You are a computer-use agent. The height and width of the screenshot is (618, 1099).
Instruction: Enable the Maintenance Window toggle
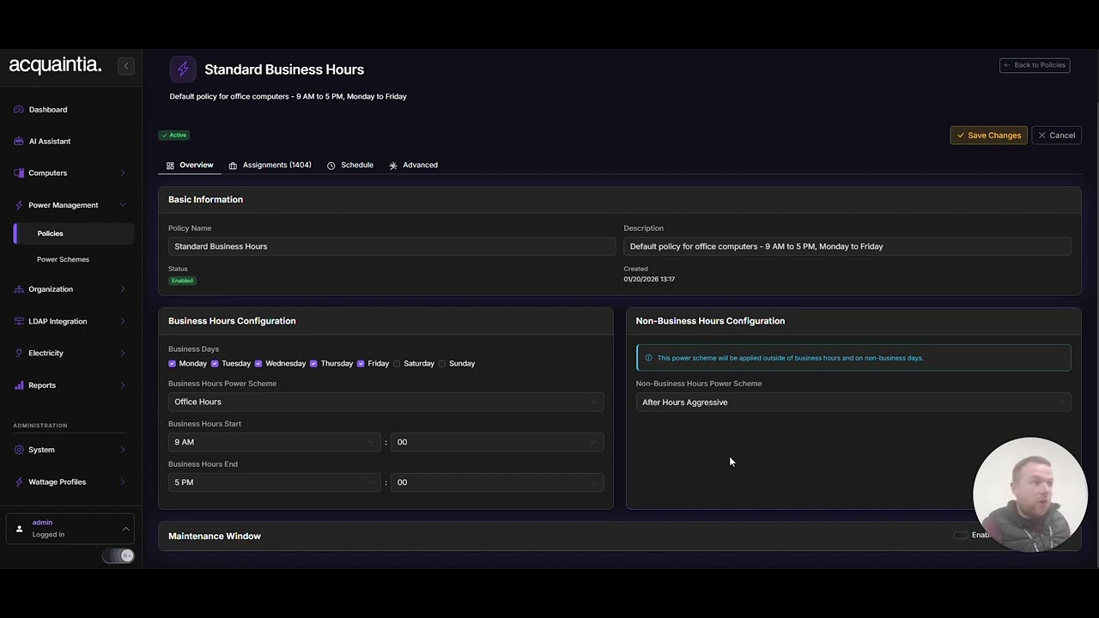click(961, 536)
